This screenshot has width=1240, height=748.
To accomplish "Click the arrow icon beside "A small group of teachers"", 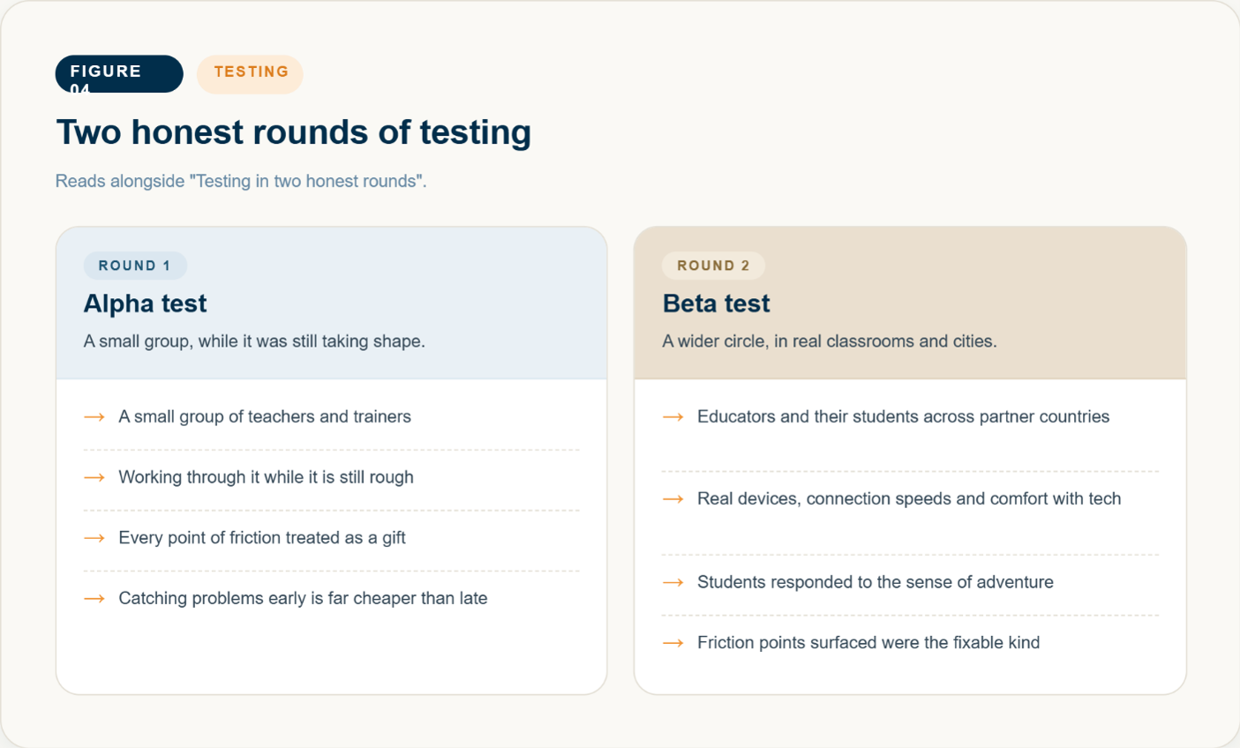I will click(94, 417).
